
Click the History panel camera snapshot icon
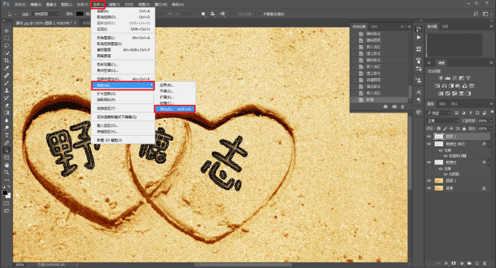click(394, 107)
